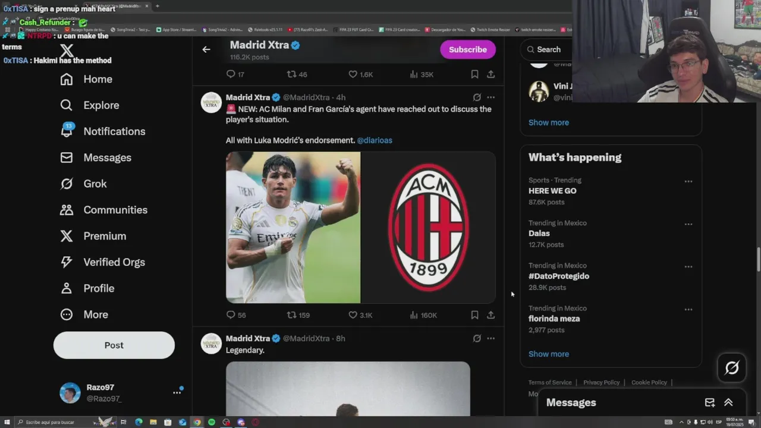Share the AC Milan post
This screenshot has height=428, width=761.
pyautogui.click(x=490, y=315)
